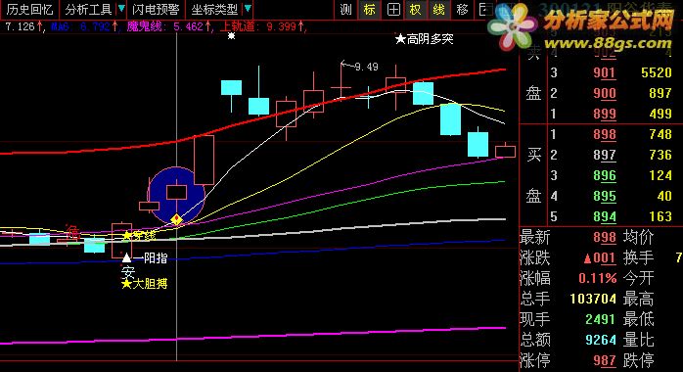Expand the 分析工具 dropdown arrow
The width and height of the screenshot is (683, 372).
[121, 8]
